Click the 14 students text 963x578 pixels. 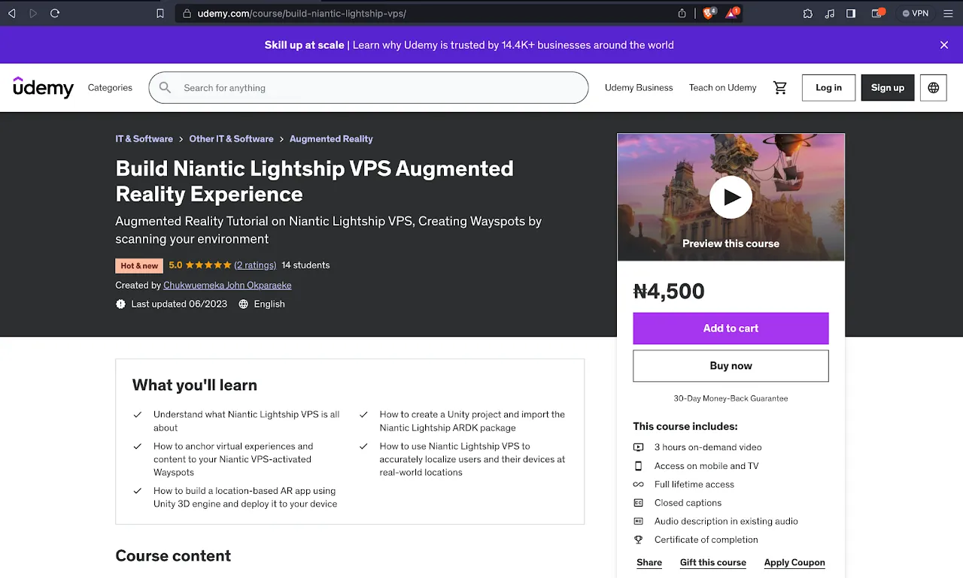point(305,265)
